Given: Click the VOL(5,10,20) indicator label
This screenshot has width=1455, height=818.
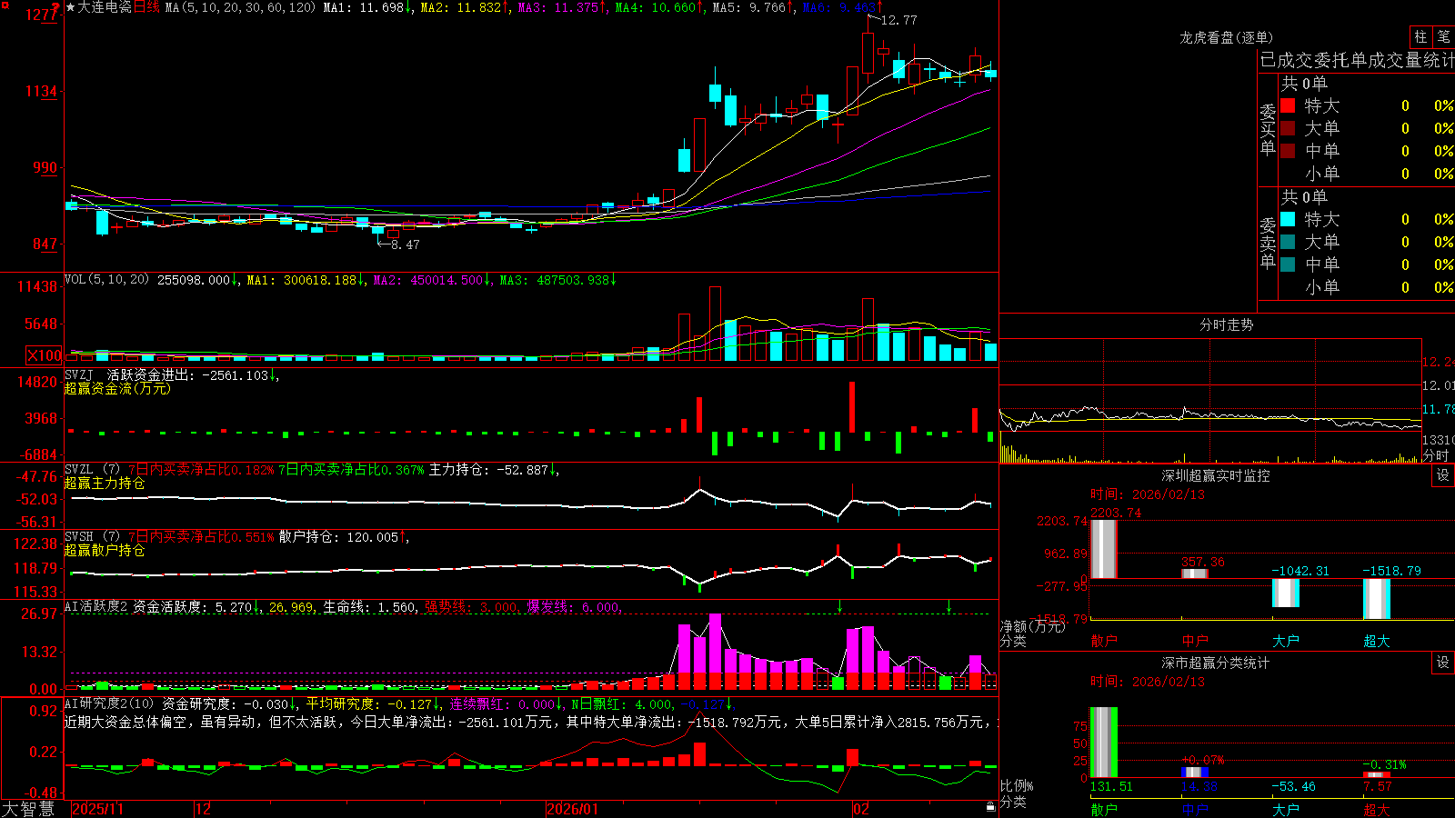Looking at the screenshot, I should pos(106,279).
